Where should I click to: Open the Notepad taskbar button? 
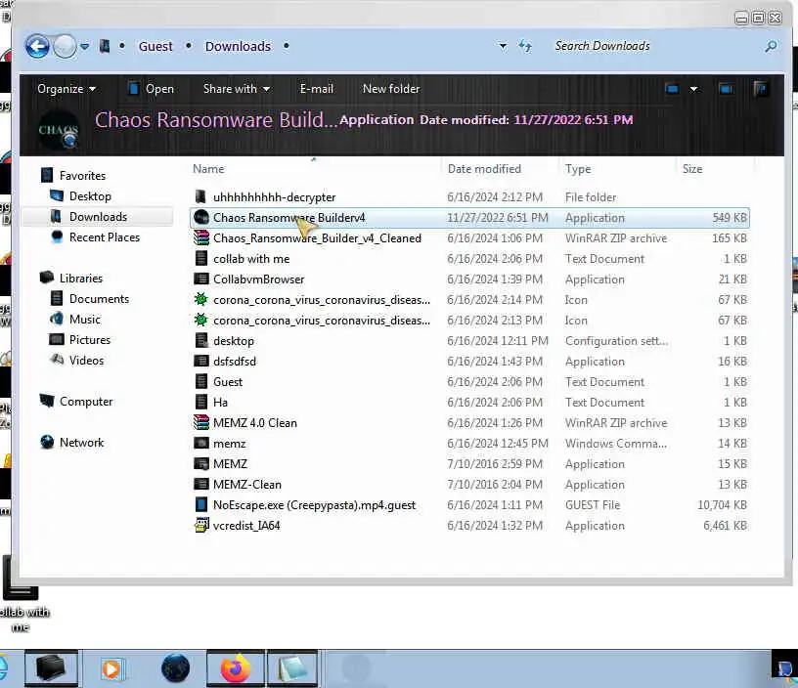tap(292, 668)
